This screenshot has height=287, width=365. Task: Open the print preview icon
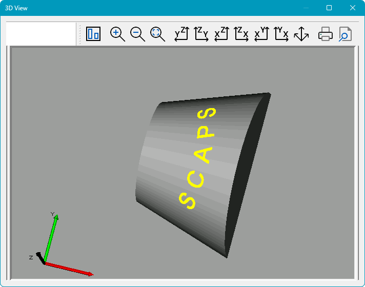[x=345, y=34]
